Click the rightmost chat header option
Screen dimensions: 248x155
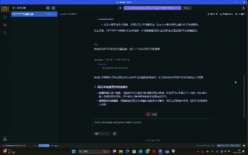point(240,14)
